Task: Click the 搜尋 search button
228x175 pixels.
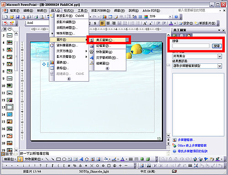Action: point(217,46)
